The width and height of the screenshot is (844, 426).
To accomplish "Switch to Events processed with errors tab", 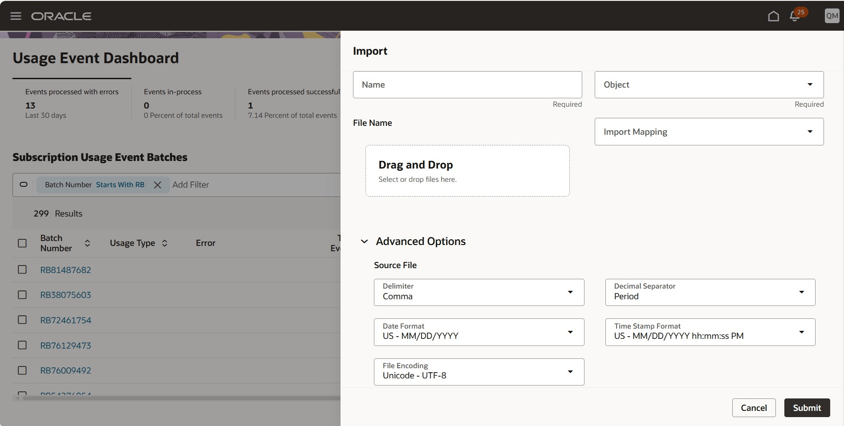I will pyautogui.click(x=72, y=102).
